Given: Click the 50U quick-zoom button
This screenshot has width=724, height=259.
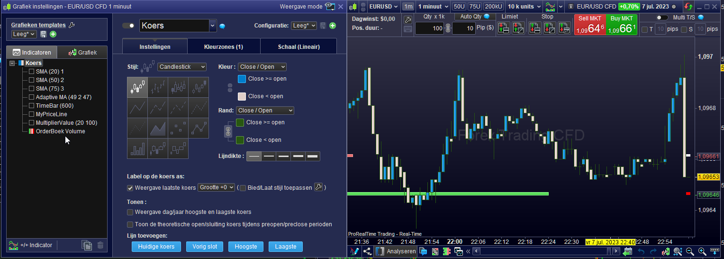Looking at the screenshot, I should click(x=459, y=7).
